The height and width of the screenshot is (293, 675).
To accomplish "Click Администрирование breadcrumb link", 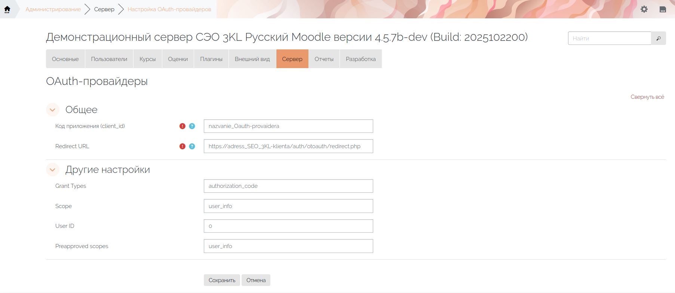I will click(x=53, y=9).
